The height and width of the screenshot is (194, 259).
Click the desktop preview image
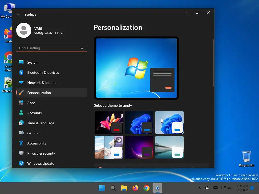pos(136,68)
